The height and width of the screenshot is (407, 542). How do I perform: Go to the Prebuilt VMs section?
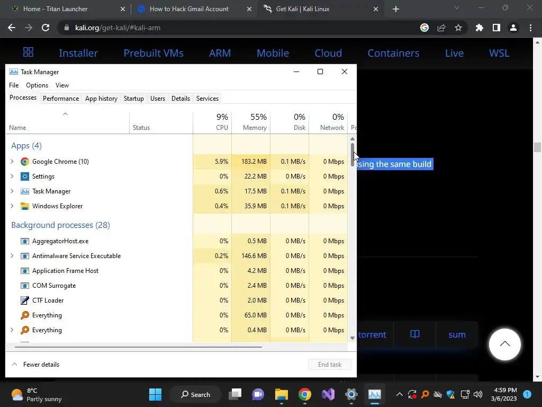(153, 53)
